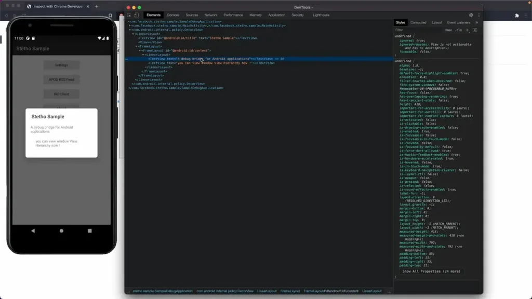Toggle the computed styles sidebar icon
The image size is (532, 299).
475,30
